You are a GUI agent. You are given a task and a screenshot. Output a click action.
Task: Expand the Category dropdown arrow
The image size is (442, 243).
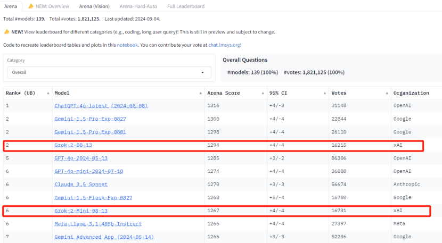click(x=202, y=72)
